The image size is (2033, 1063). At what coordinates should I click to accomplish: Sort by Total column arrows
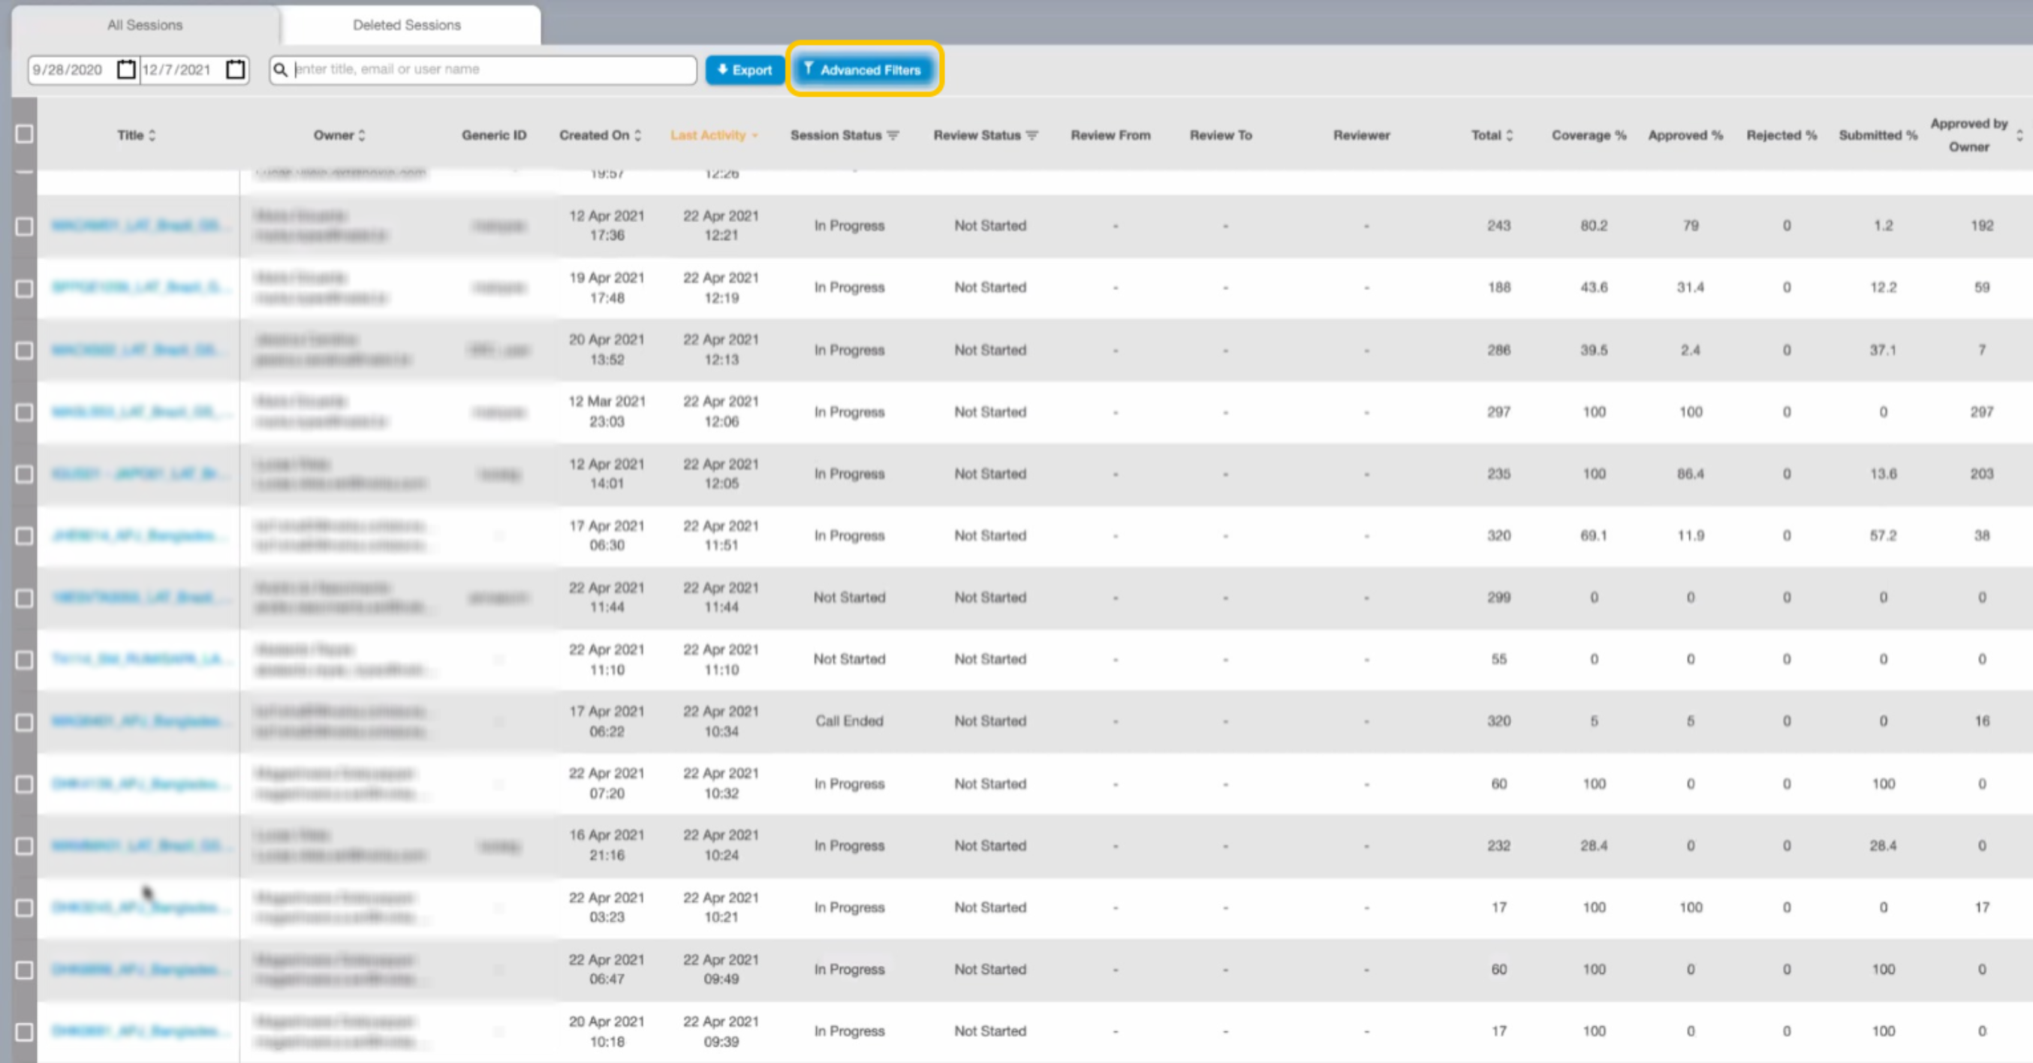click(x=1510, y=136)
